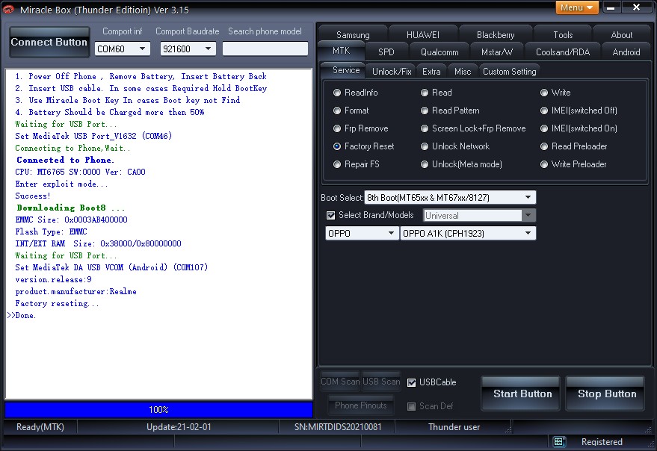The image size is (657, 451).
Task: Switch to the Mstar/W tab
Action: point(496,52)
